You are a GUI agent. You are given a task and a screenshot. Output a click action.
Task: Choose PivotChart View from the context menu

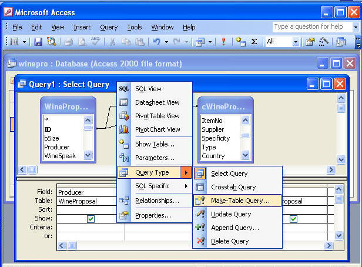click(155, 129)
